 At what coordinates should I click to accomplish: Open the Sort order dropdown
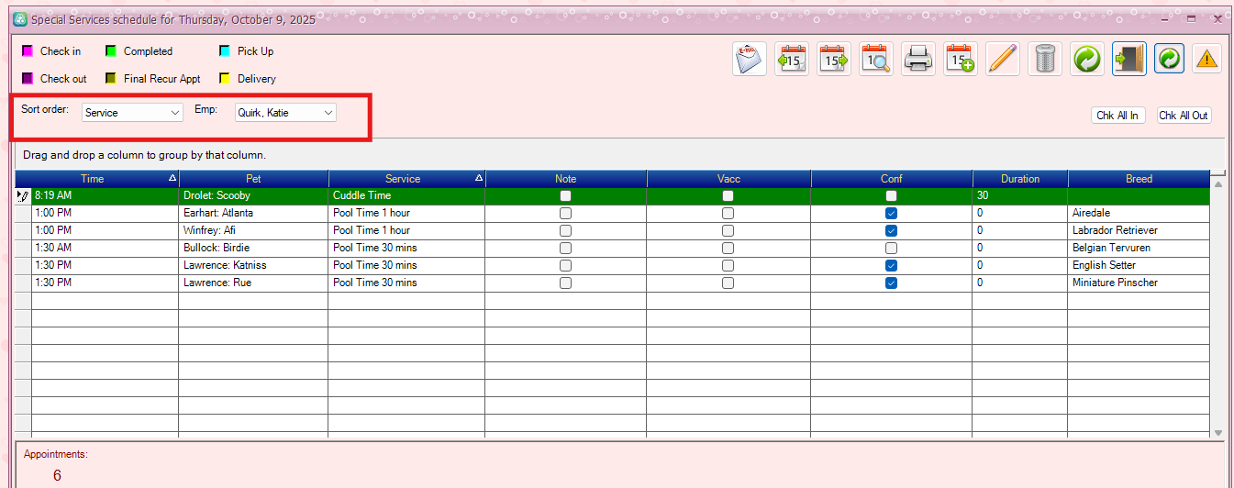pyautogui.click(x=133, y=112)
